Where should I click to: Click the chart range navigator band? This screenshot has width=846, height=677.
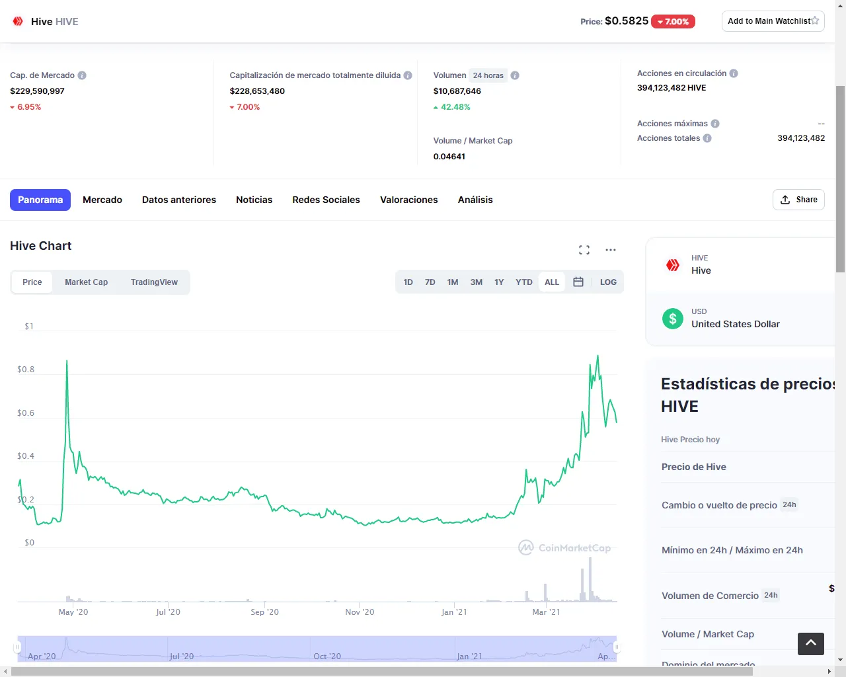pos(317,649)
